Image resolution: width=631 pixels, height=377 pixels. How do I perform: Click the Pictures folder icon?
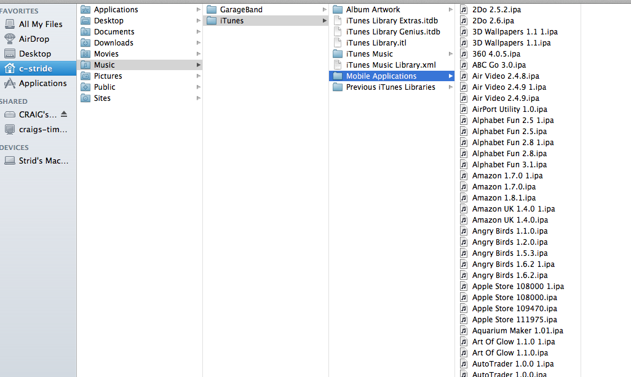click(85, 76)
